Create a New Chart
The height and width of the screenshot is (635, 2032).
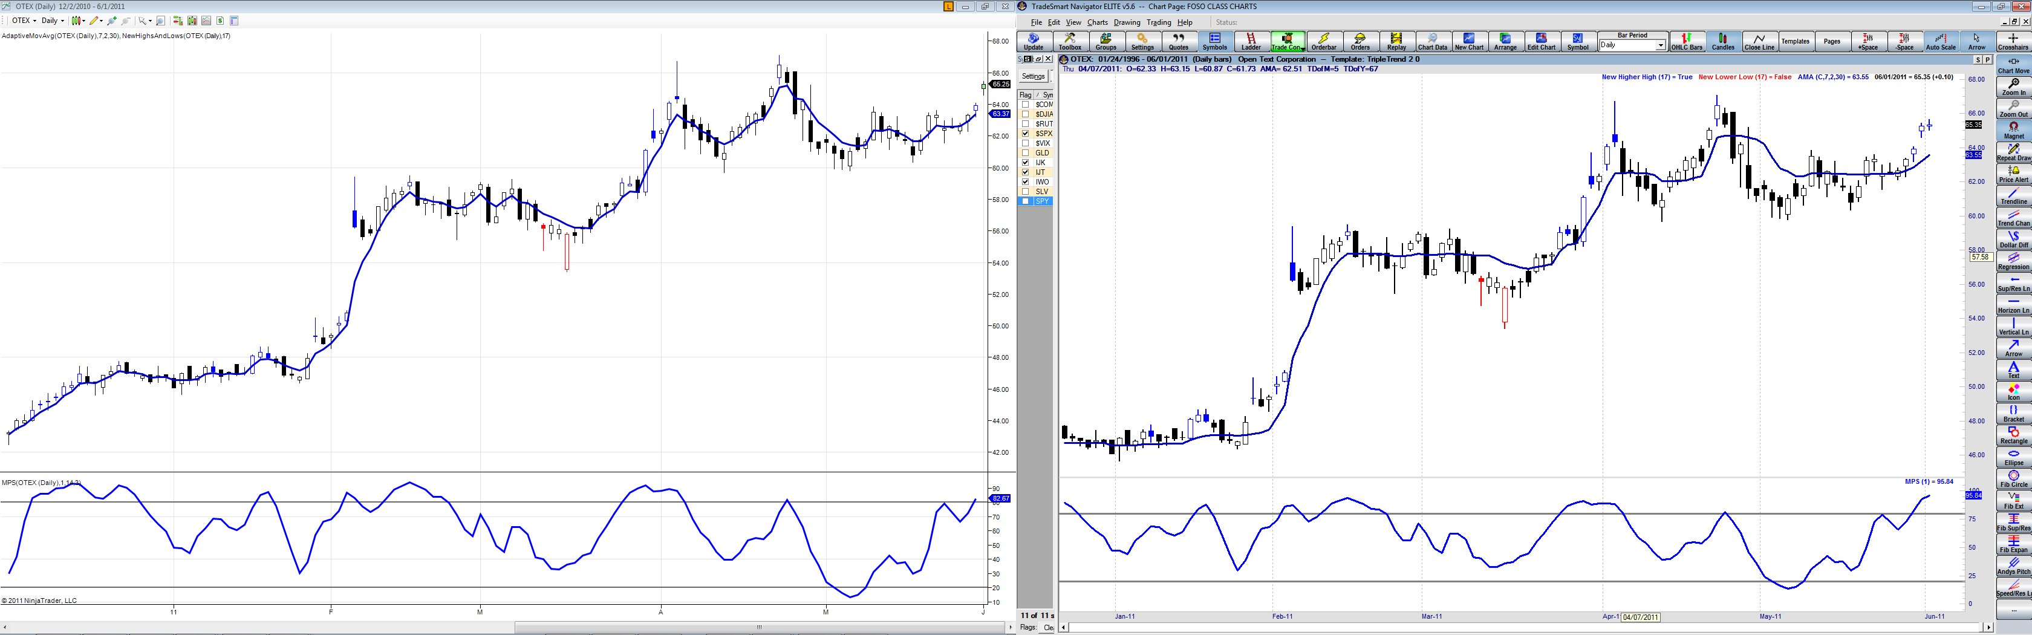(x=1469, y=42)
